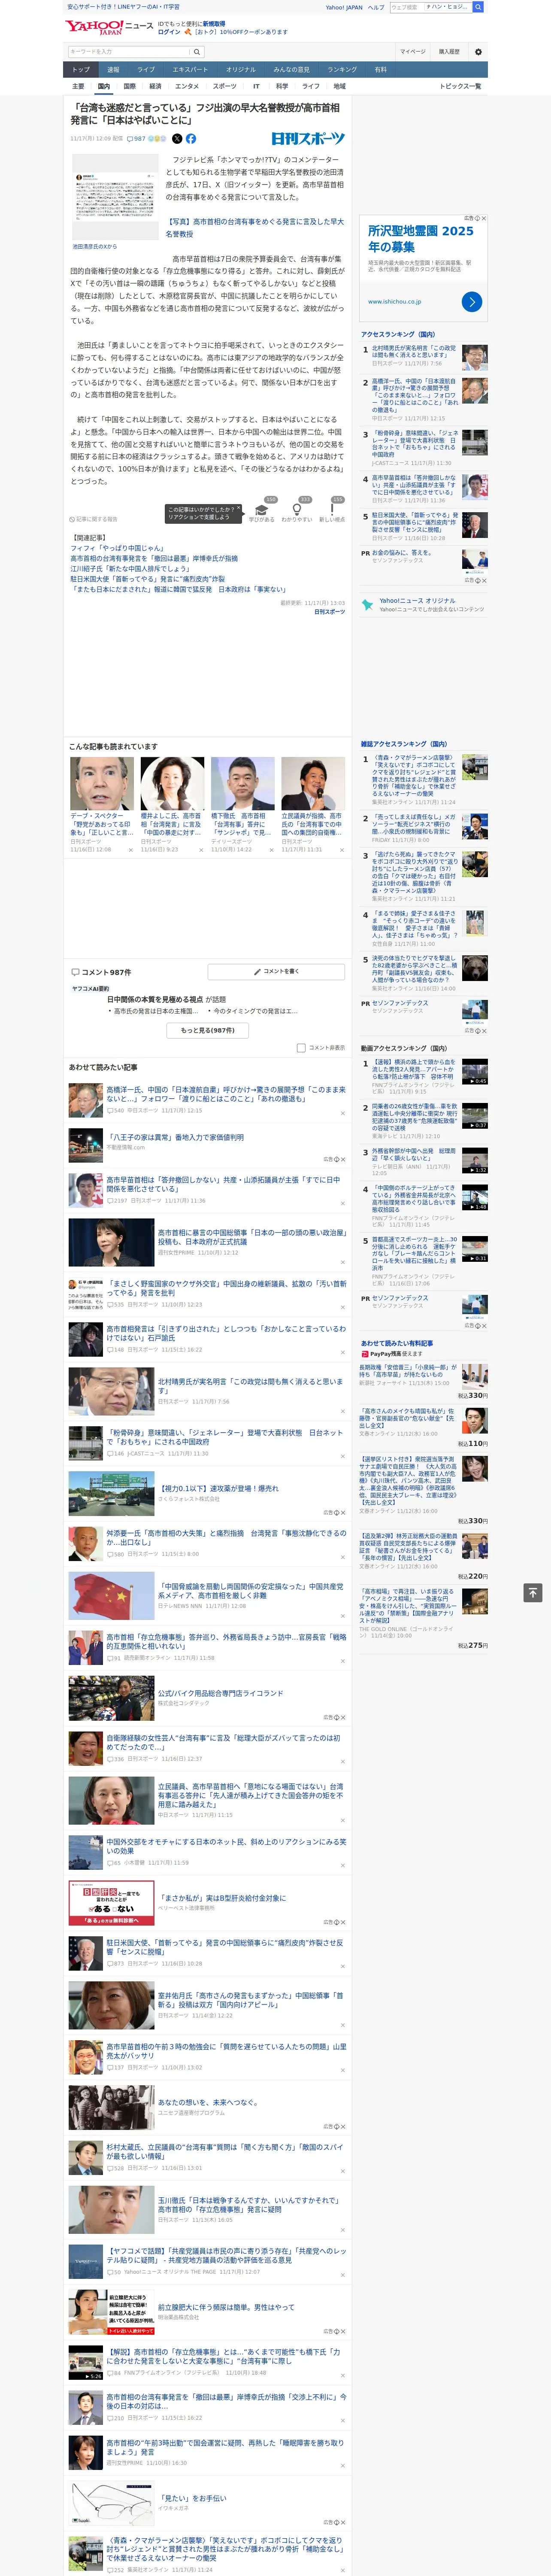Viewport: 551px width, 2576px height.
Task: Toggle the コメント非表示 checkbox
Action: pos(301,1048)
